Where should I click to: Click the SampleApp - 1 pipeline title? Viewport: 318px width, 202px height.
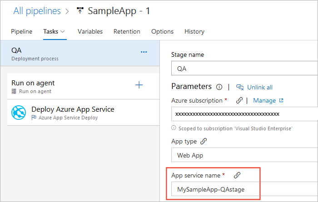119,11
